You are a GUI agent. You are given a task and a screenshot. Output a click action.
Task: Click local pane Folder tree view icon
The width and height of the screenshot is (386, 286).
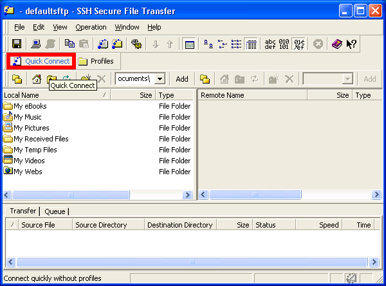(x=17, y=79)
